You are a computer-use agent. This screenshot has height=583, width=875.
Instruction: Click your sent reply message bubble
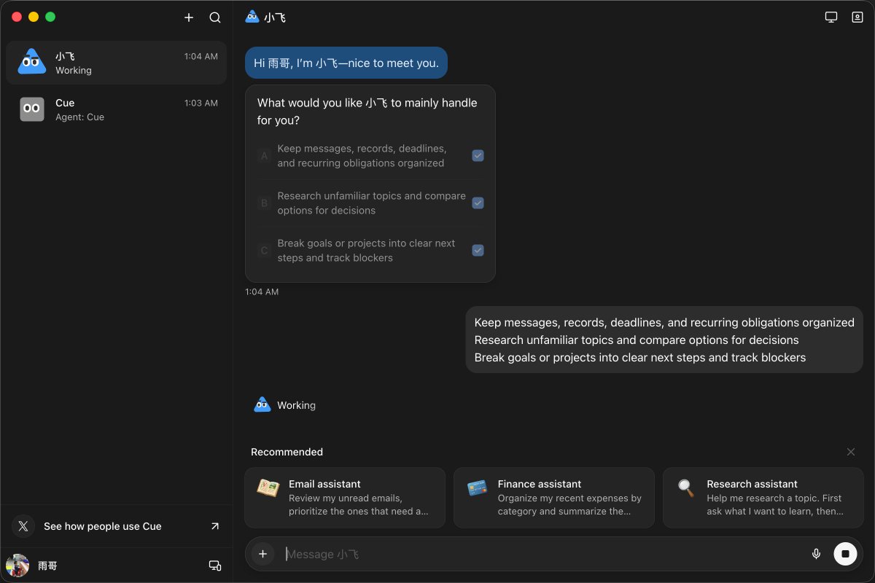[x=664, y=340]
